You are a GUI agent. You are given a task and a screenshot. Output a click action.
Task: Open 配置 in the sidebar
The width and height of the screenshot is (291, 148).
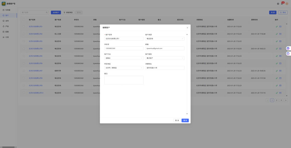[x=8, y=32]
